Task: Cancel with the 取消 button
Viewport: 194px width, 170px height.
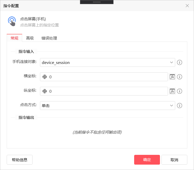Action: click(x=174, y=160)
